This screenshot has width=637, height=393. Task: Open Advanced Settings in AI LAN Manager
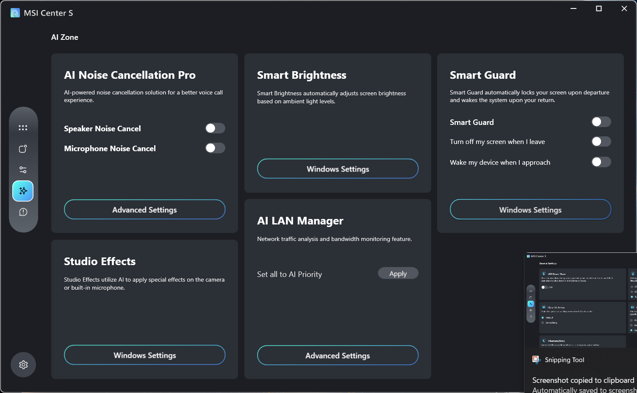338,356
